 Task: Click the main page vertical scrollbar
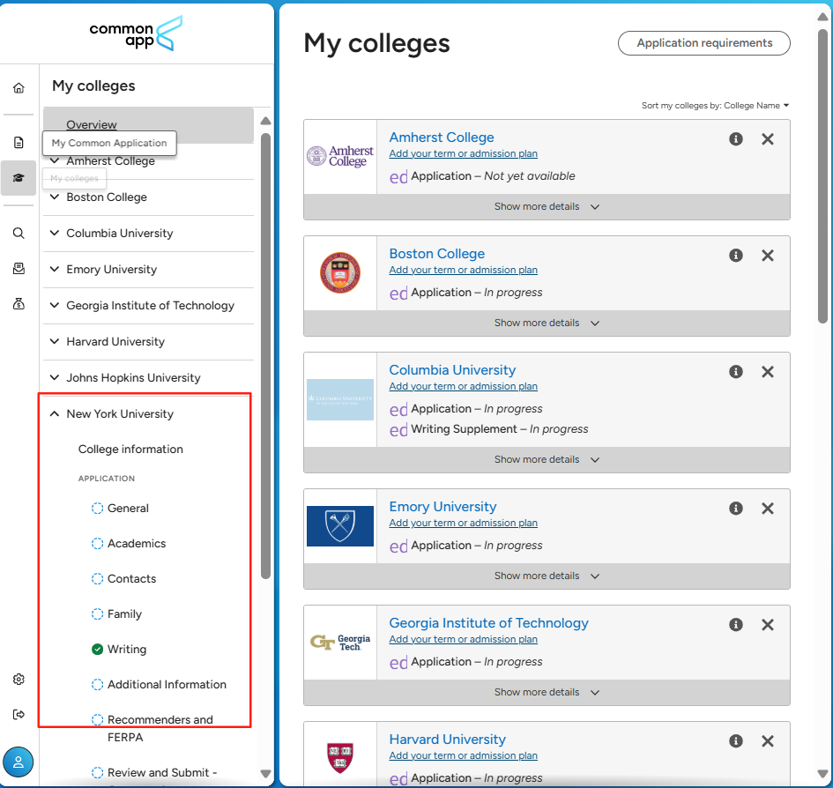point(822,176)
